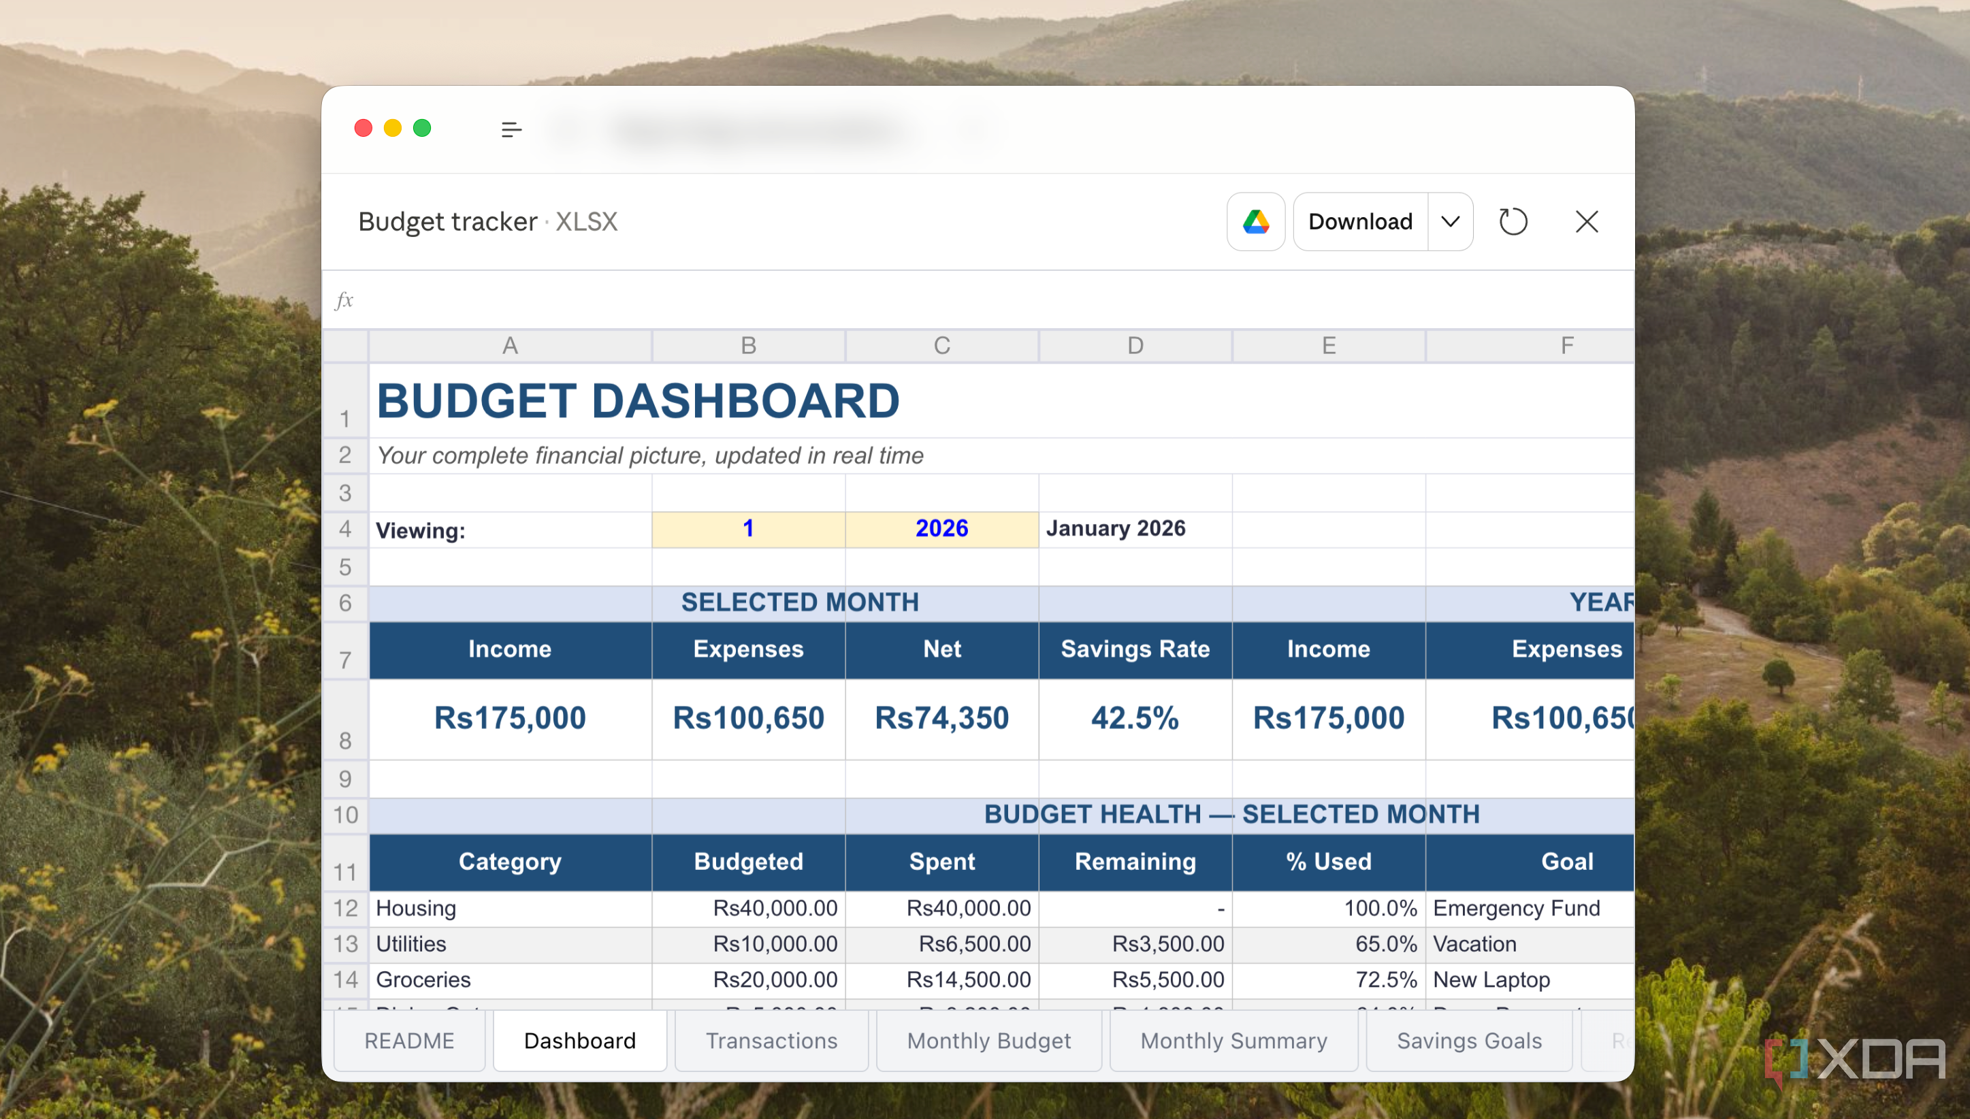This screenshot has height=1119, width=1970.
Task: Open the Transactions sheet tab
Action: click(x=771, y=1041)
